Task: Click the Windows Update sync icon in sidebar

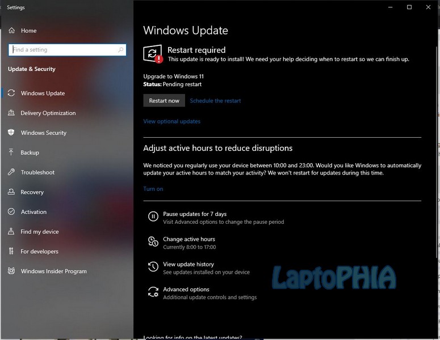Action: point(11,93)
